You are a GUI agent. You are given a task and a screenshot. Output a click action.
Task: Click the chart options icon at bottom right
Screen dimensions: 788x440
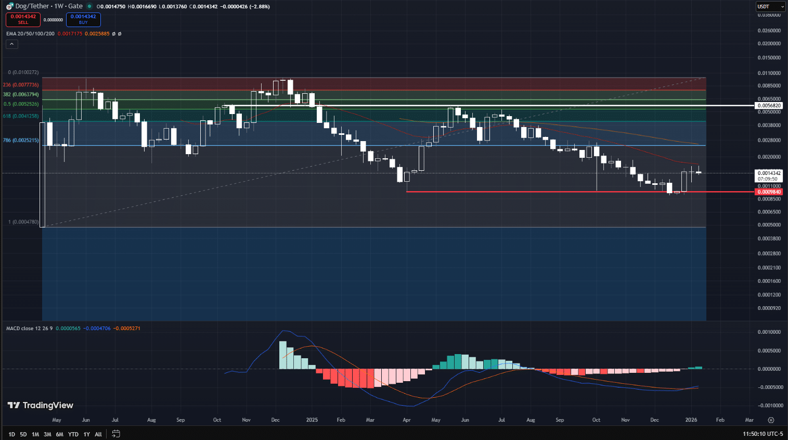[x=771, y=420]
